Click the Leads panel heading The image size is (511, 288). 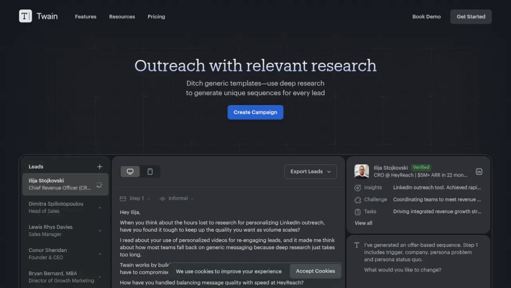point(36,167)
